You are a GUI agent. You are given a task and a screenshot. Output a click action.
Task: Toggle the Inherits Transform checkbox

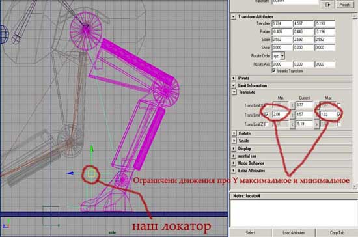point(274,71)
